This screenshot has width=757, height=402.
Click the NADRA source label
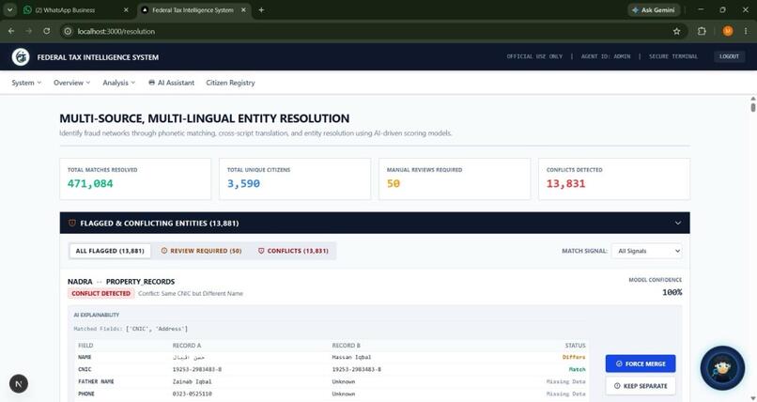(80, 282)
